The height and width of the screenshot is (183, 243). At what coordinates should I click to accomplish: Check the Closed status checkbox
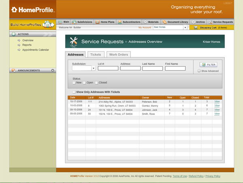click(x=96, y=83)
